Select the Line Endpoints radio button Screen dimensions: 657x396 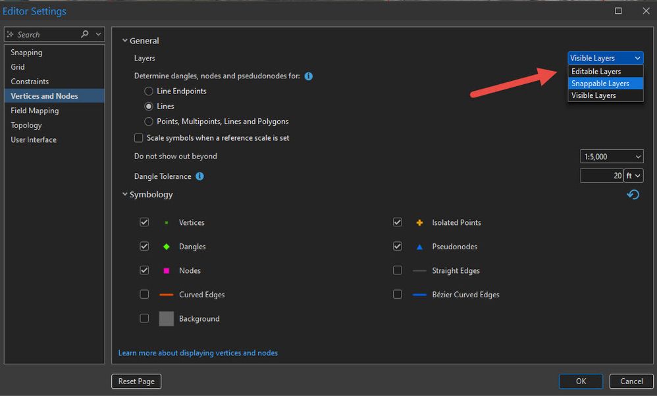pos(149,91)
